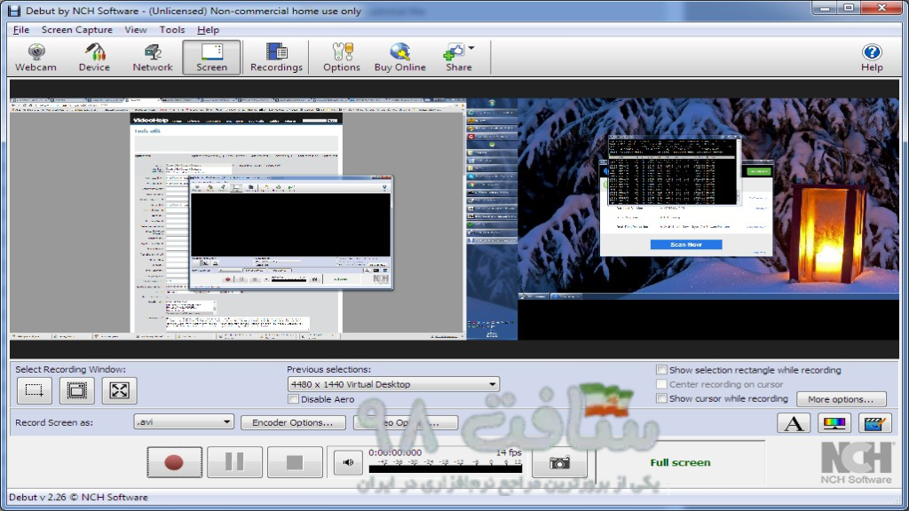The height and width of the screenshot is (511, 909).
Task: Open the Tools menu
Action: [172, 29]
